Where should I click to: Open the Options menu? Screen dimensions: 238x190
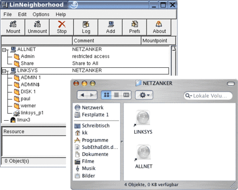click(x=41, y=14)
